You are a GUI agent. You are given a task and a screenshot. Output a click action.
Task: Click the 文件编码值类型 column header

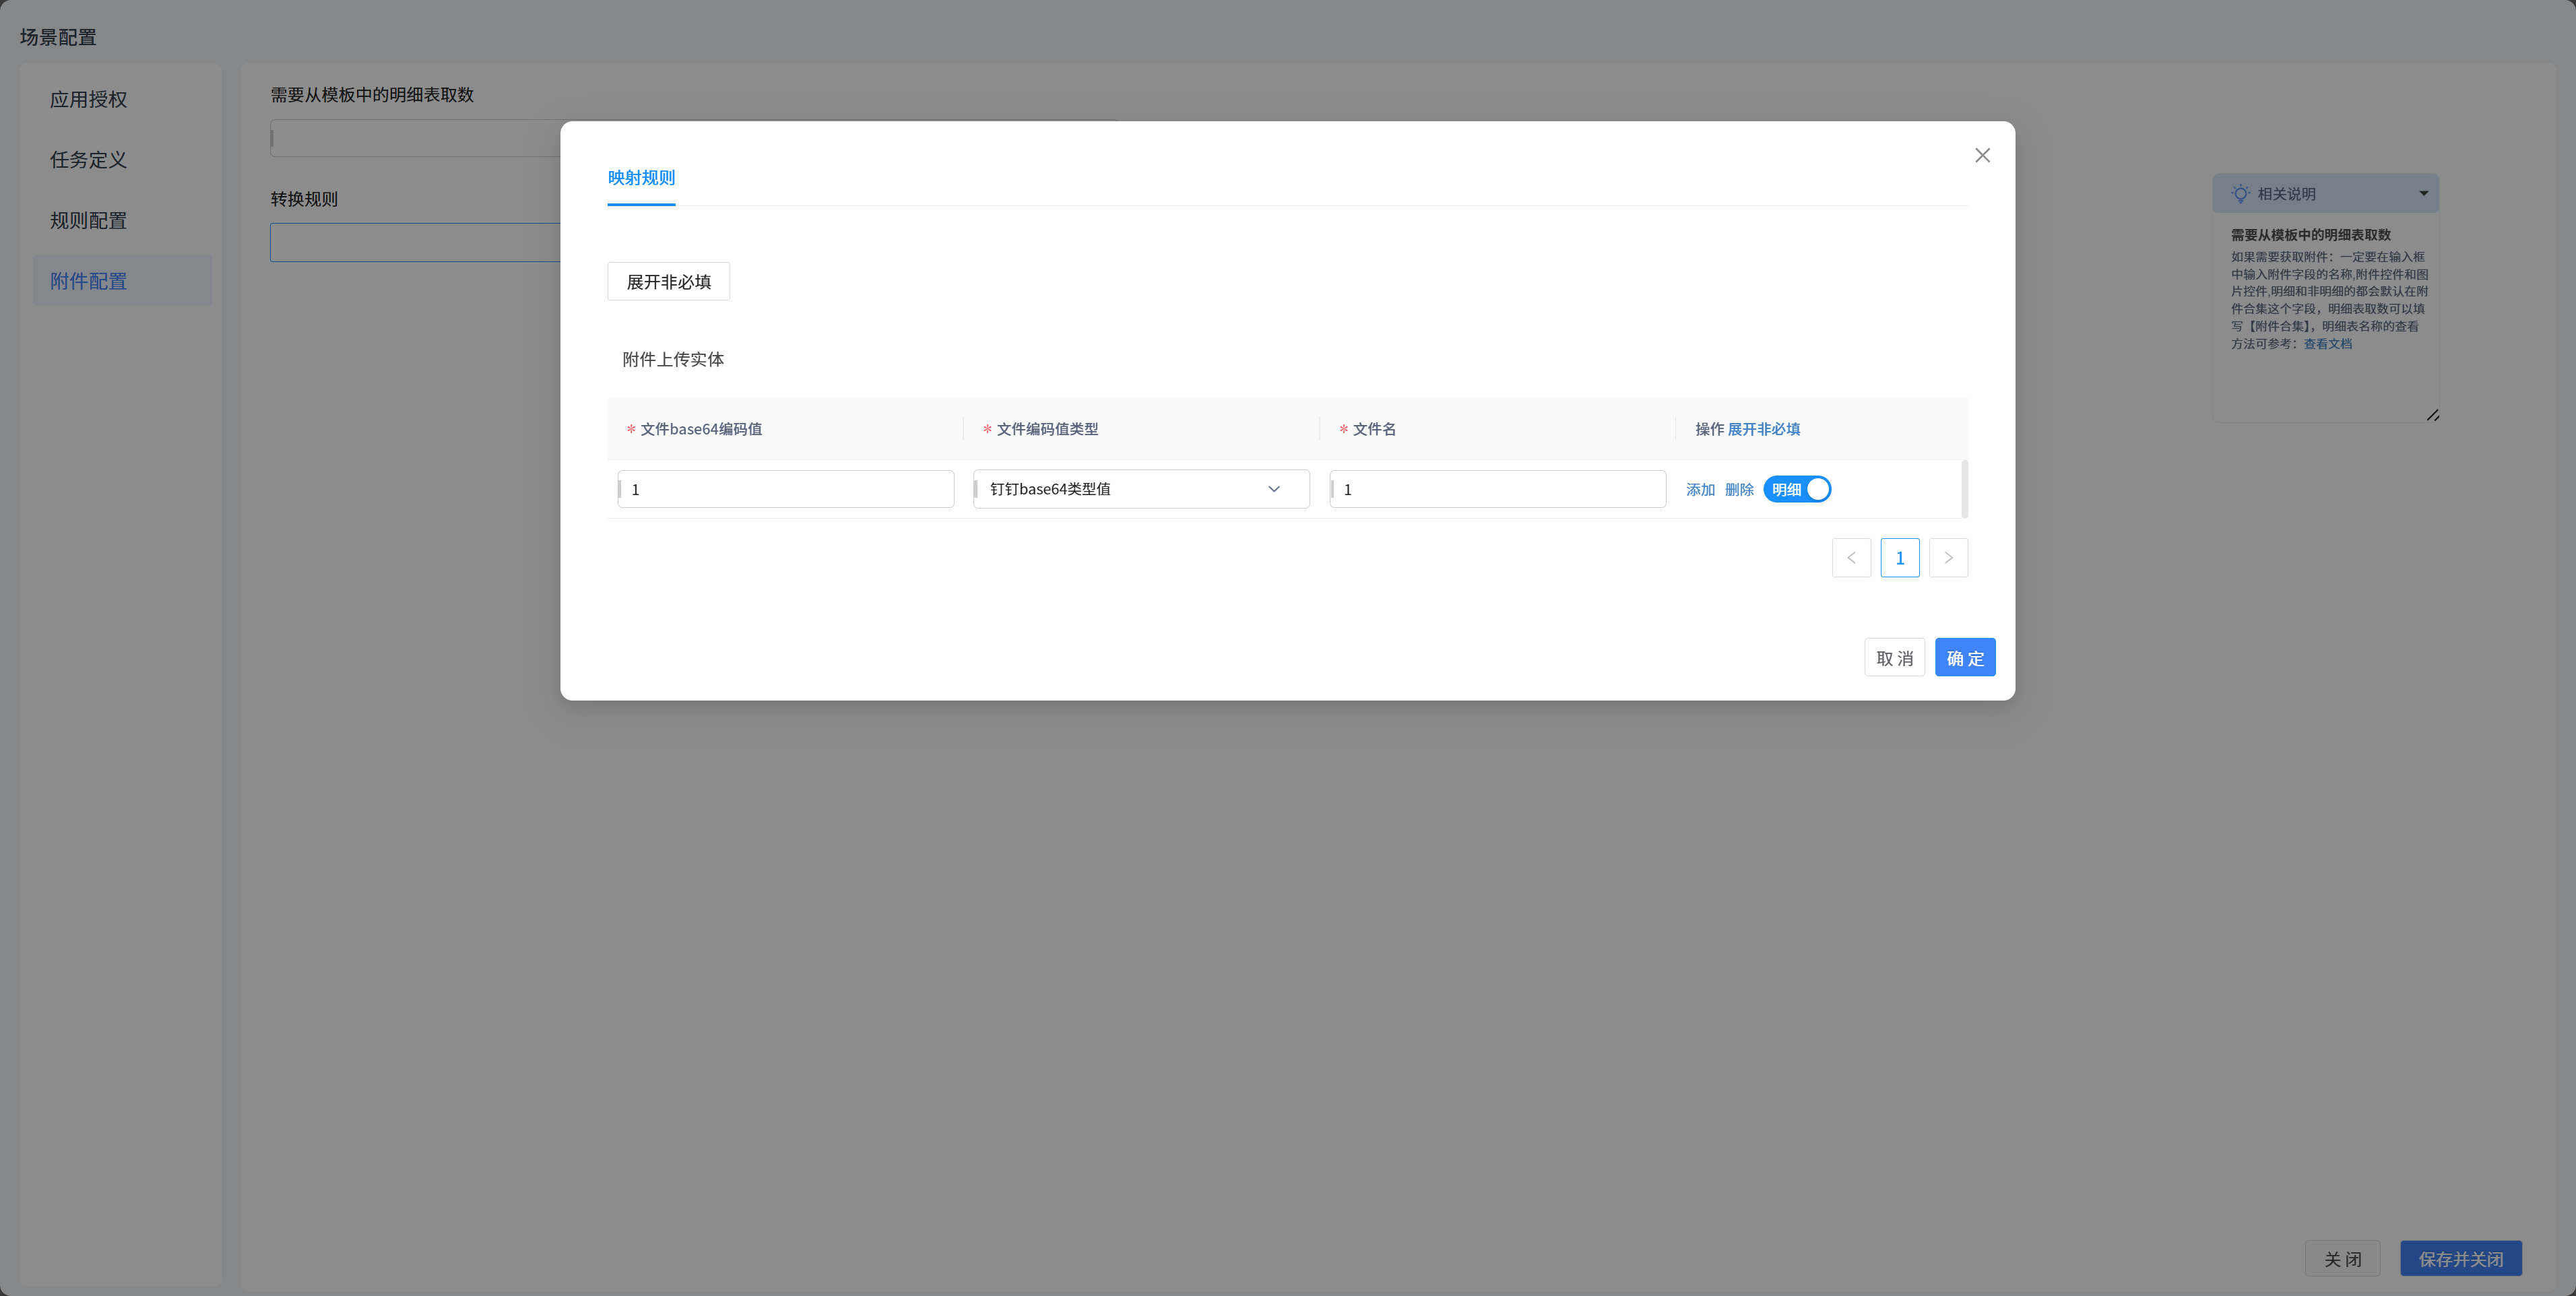pos(1047,429)
